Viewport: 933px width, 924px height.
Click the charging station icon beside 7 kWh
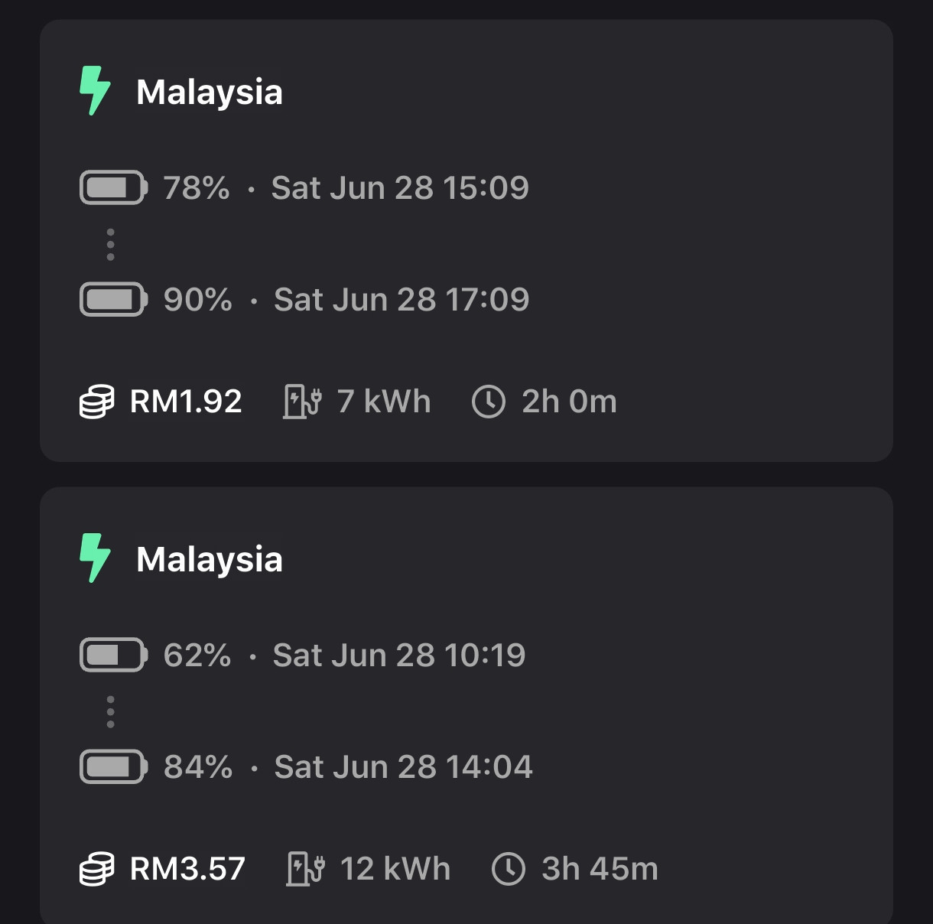coord(303,402)
